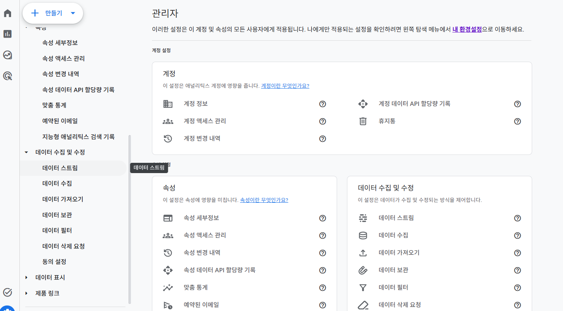Click the help icon for card row 데이터 스트림
The image size is (563, 311).
pos(518,218)
